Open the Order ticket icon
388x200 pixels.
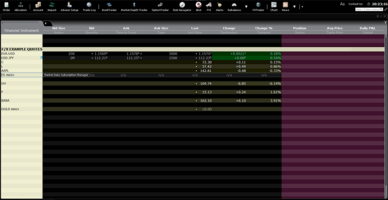click(6, 6)
